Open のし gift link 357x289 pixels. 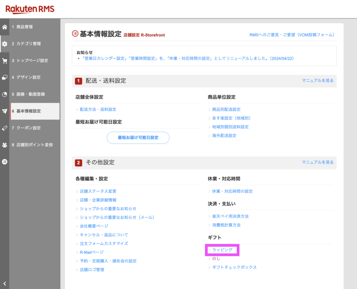coord(216,258)
